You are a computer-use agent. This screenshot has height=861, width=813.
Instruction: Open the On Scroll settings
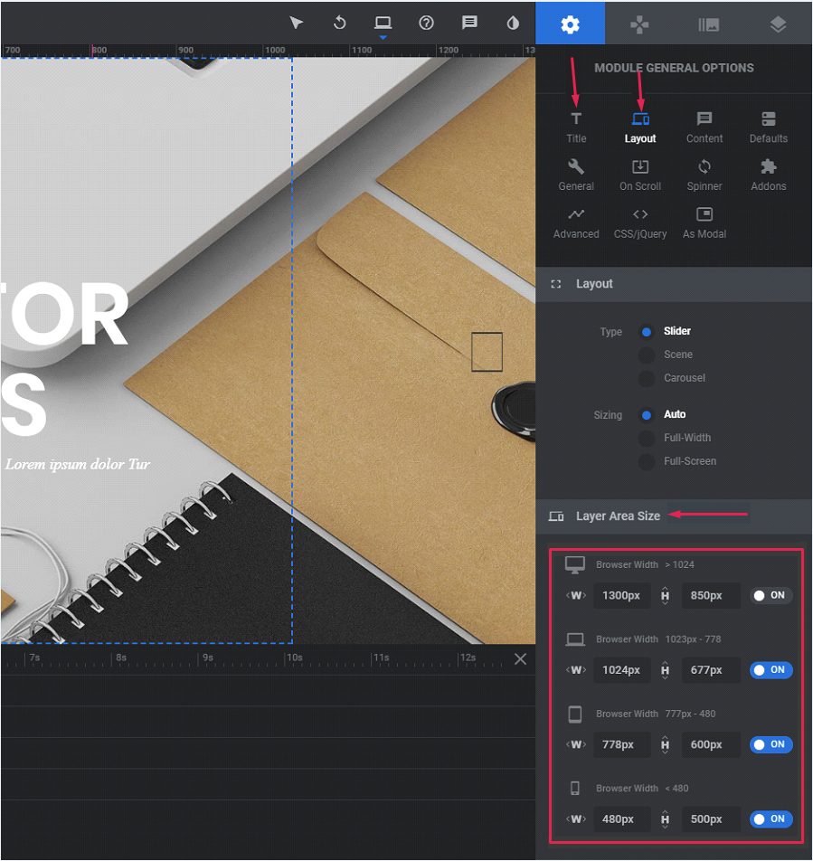(640, 175)
